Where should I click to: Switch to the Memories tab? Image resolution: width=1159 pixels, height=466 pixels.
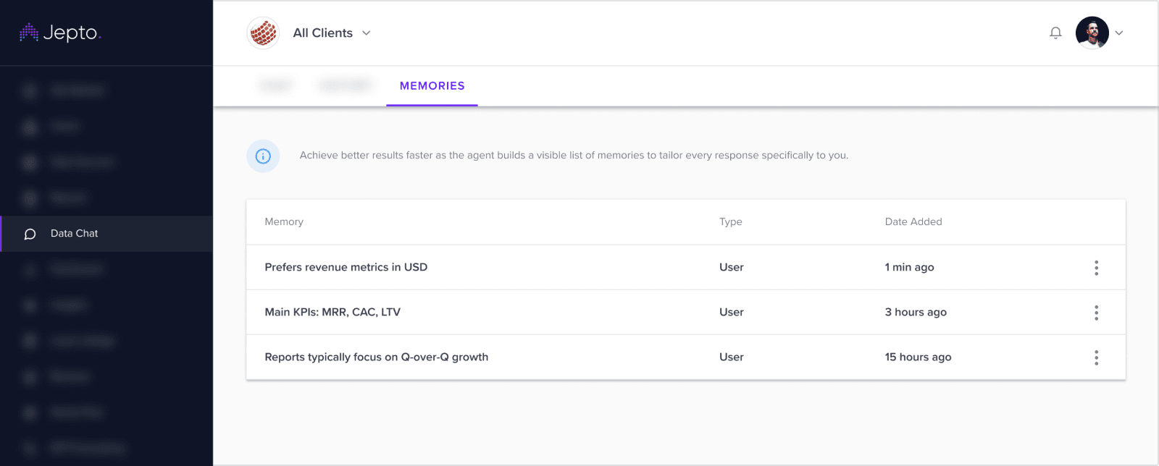(432, 86)
